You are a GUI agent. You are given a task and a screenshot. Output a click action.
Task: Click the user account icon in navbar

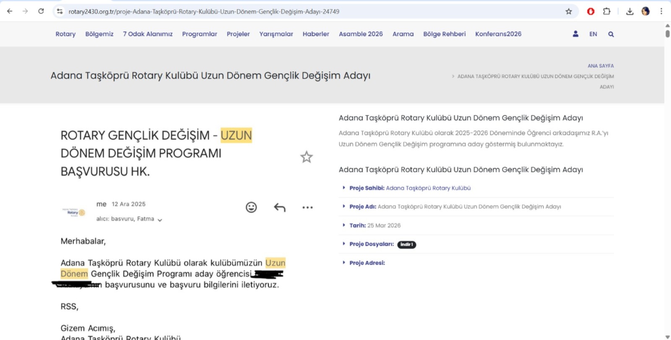pyautogui.click(x=575, y=34)
